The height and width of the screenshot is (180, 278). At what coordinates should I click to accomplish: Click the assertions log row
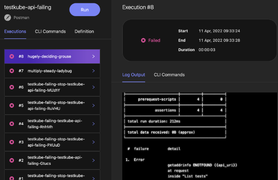175,110
